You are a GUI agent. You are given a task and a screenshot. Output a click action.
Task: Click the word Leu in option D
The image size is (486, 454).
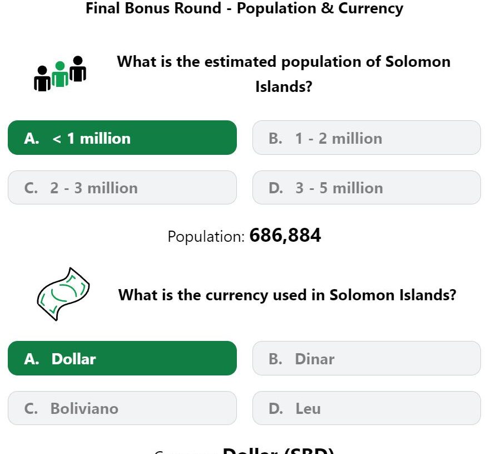[x=308, y=409]
